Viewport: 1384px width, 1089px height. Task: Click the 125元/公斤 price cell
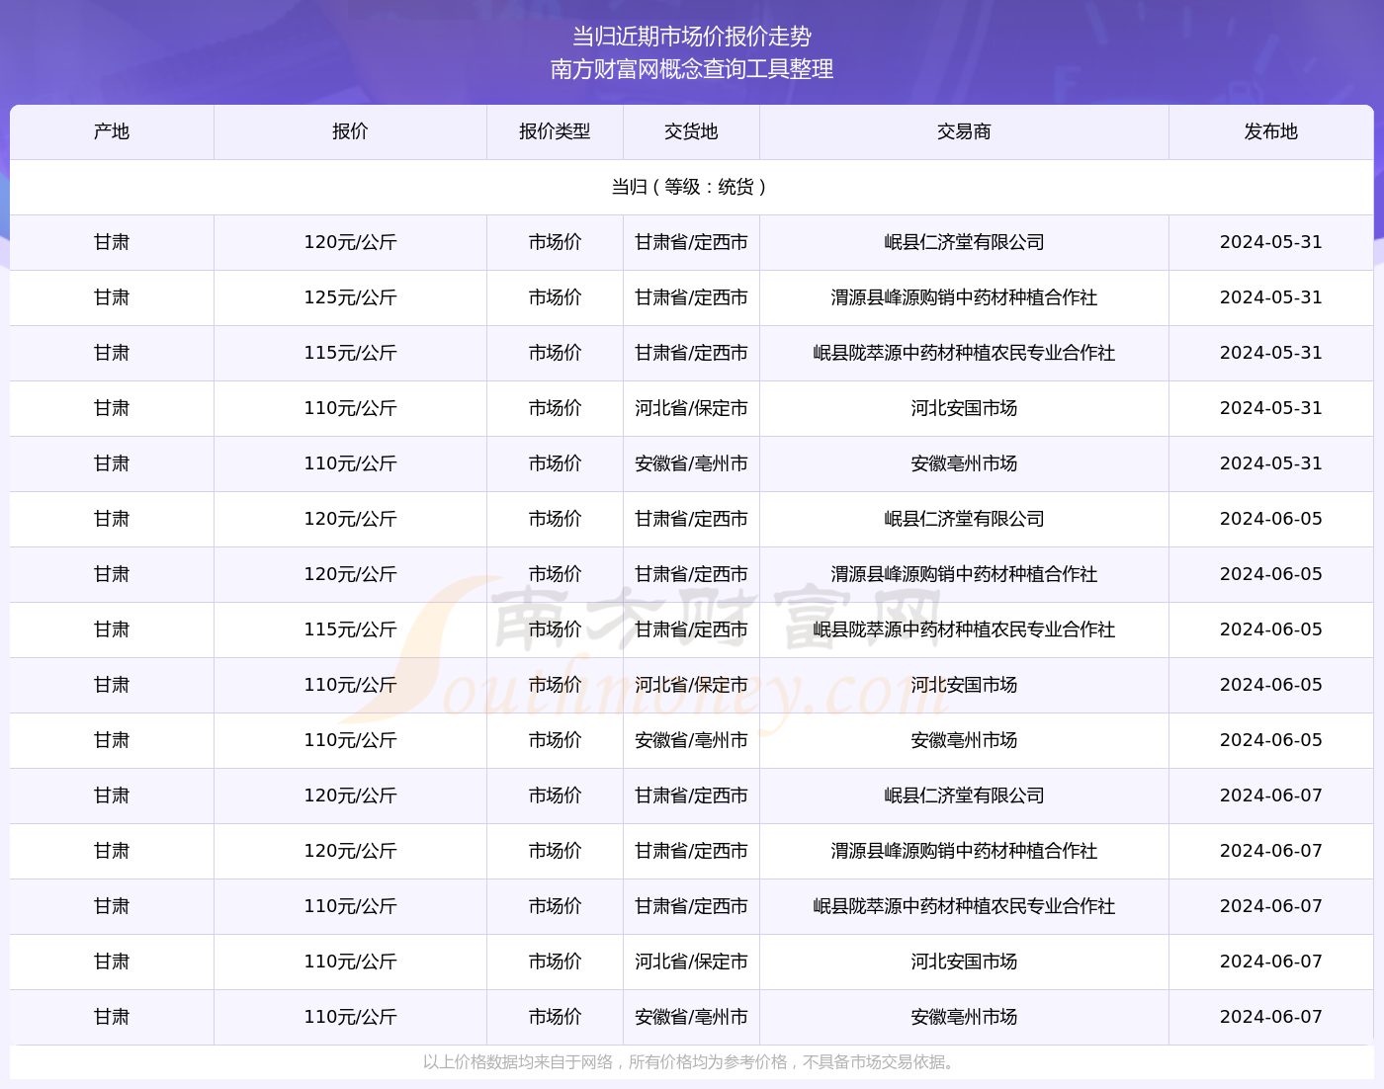click(350, 297)
